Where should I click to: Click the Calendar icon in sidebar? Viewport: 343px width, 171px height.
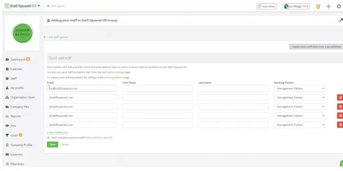[7, 69]
